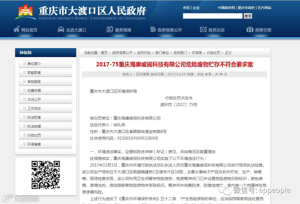Click breadcrumb 首页

click(104, 53)
